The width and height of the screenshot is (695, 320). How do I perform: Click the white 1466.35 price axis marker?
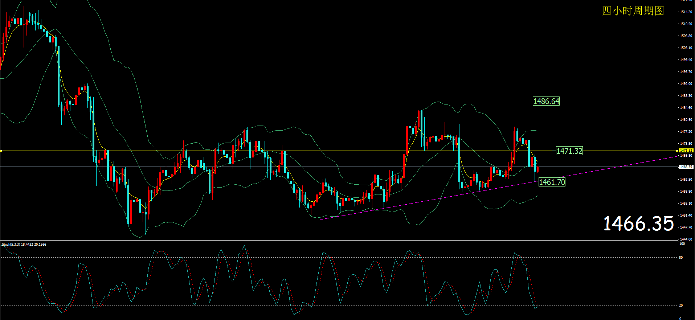(686, 167)
